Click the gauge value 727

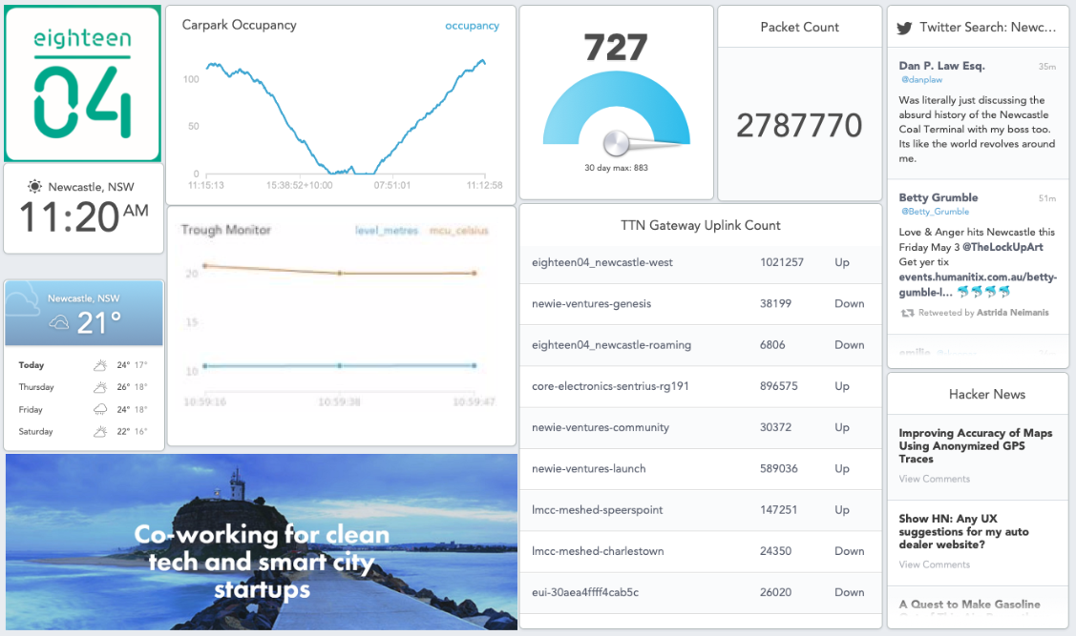point(616,48)
